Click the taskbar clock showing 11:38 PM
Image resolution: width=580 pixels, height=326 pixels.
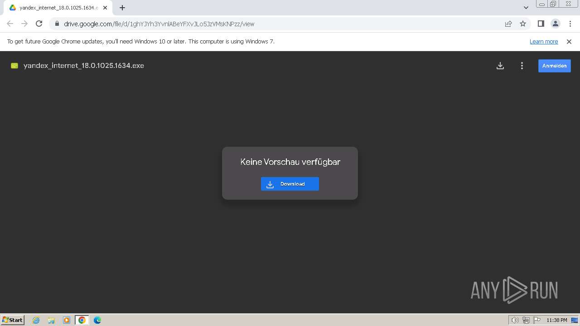(557, 320)
